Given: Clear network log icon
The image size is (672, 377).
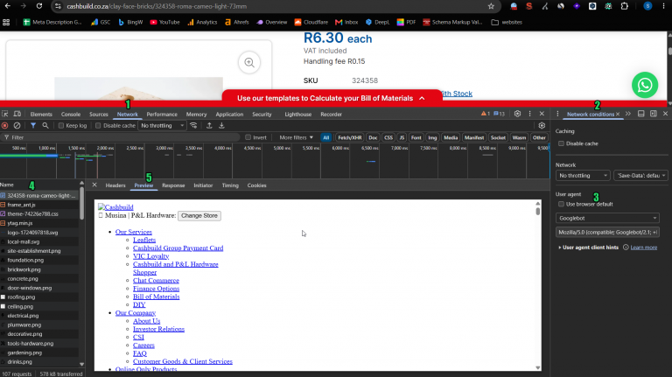Looking at the screenshot, I should click(17, 126).
